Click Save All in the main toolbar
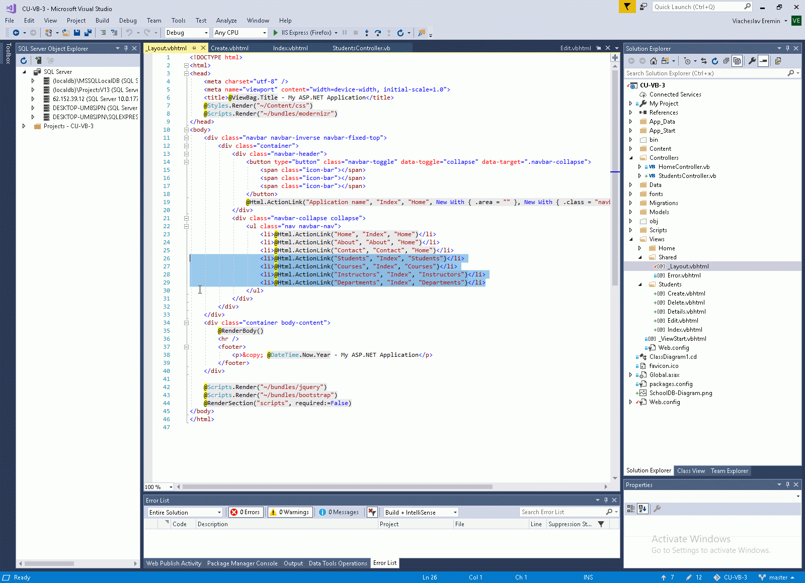The image size is (805, 583). click(x=88, y=33)
